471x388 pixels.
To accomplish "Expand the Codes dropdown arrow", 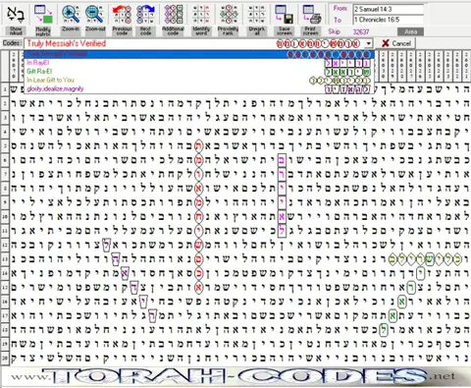I will (x=369, y=43).
